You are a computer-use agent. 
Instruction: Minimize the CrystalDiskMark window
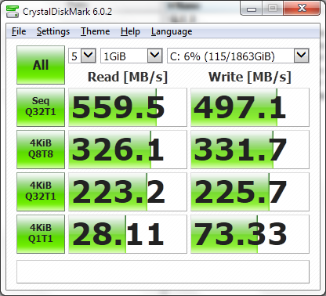(x=252, y=9)
